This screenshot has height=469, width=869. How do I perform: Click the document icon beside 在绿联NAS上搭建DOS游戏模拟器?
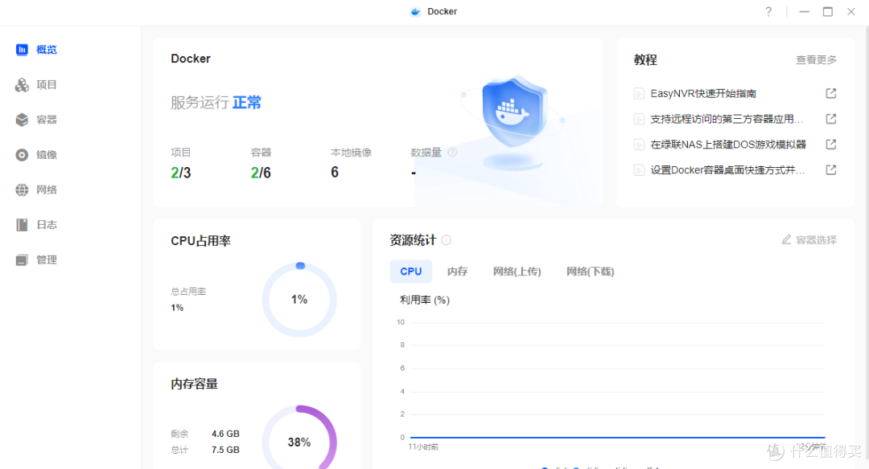click(639, 145)
